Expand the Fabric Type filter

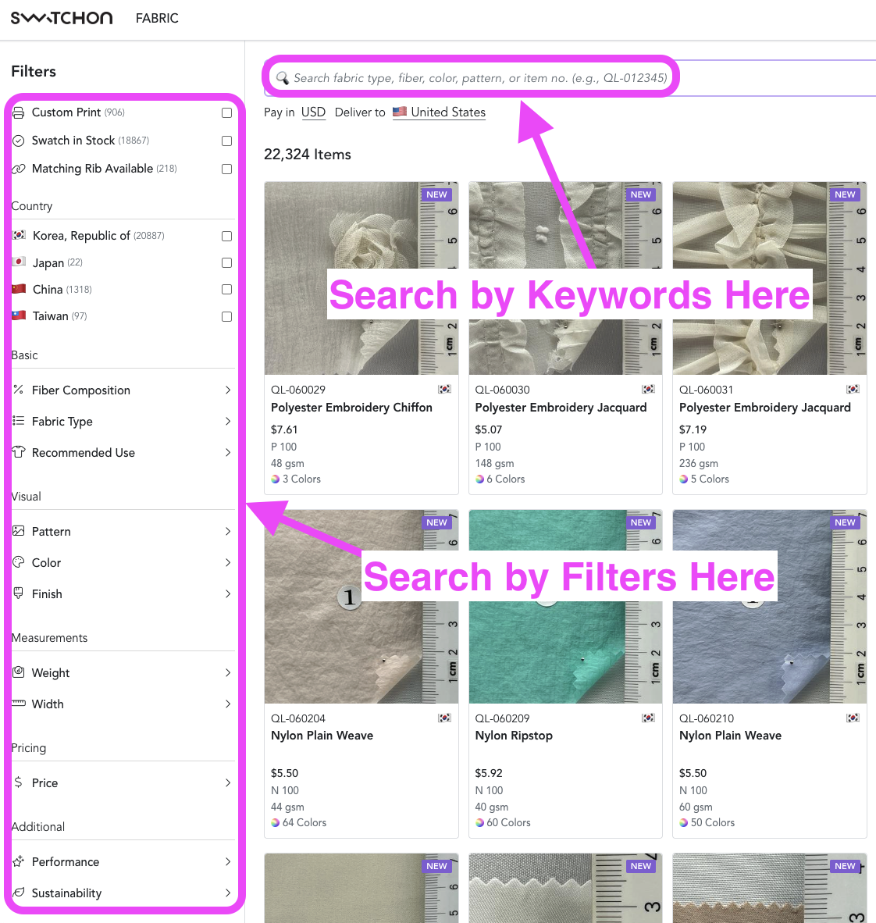point(228,422)
